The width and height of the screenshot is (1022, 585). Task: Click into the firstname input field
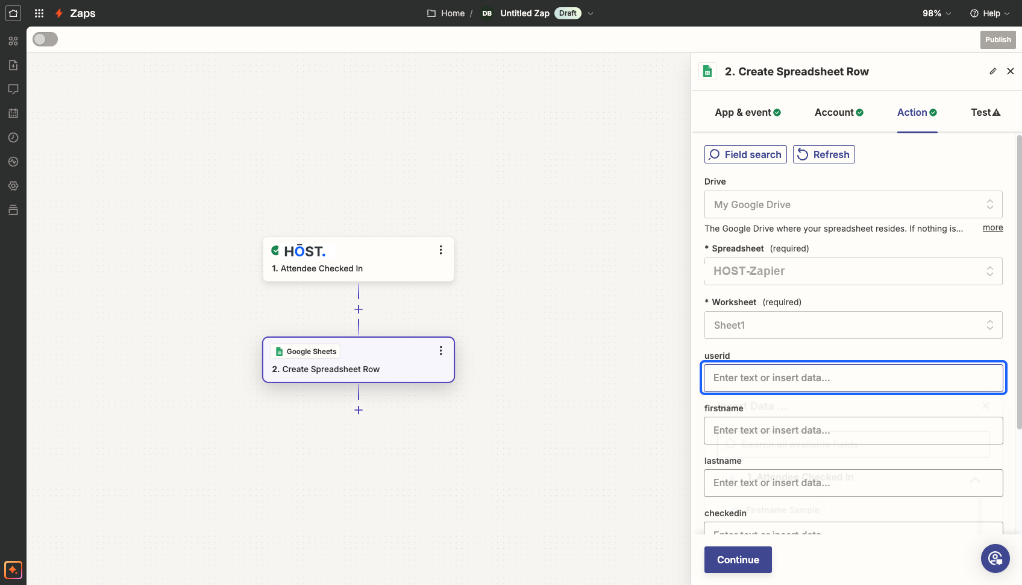coord(853,431)
